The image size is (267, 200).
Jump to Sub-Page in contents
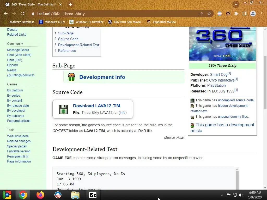coord(66,33)
